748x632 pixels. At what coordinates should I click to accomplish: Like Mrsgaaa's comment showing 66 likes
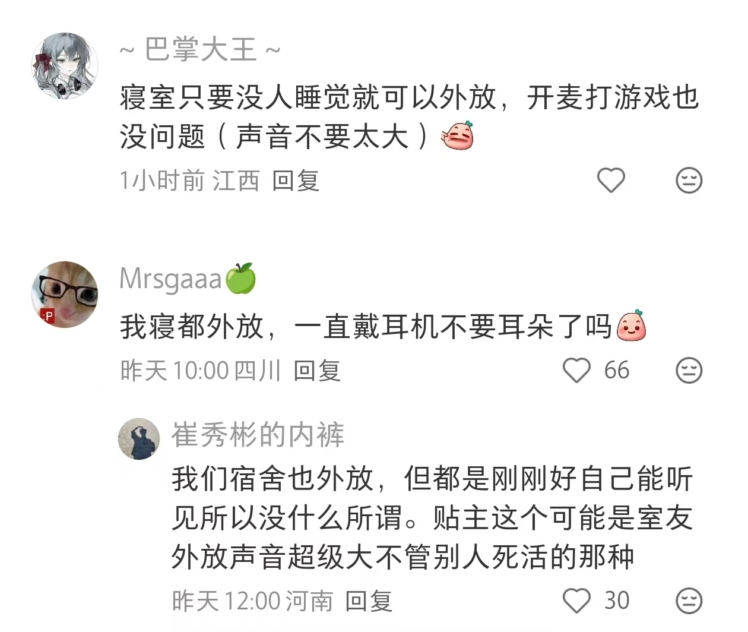pos(576,371)
